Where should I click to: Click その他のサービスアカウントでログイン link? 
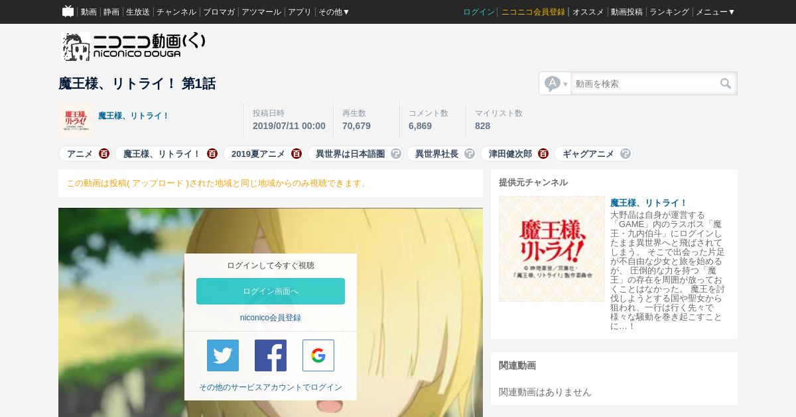(271, 387)
